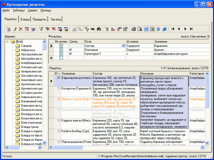Click the tree panel horizontal scroll left arrow
Screen dimensions: 214x160
(7, 147)
